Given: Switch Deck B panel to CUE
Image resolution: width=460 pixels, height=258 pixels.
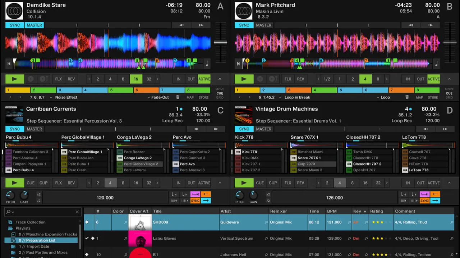Looking at the screenshot, I should coord(449,93).
